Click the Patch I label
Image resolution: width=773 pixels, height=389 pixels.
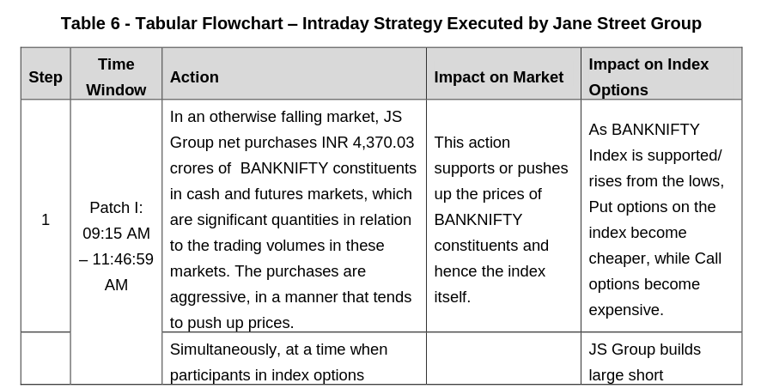point(116,208)
